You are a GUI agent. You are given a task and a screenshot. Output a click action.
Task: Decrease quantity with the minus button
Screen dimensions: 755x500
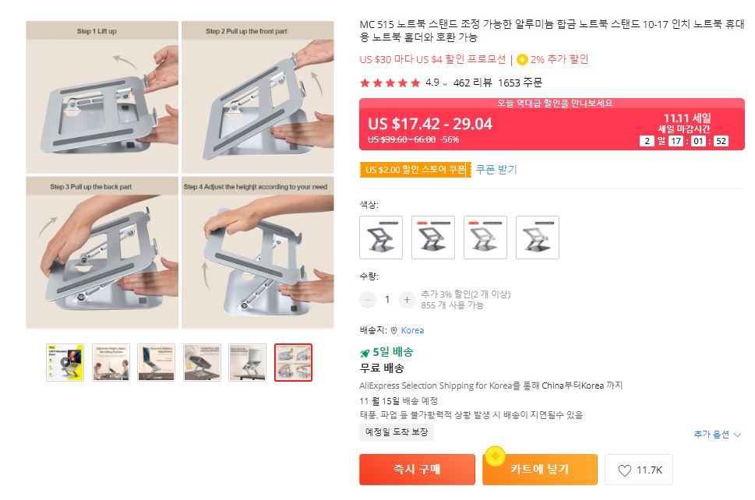(368, 300)
